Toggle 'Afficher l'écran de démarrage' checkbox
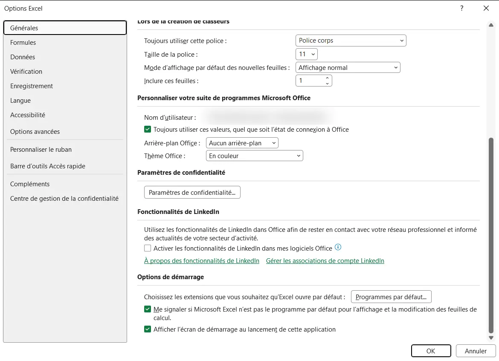This screenshot has height=361, width=499. [x=147, y=329]
